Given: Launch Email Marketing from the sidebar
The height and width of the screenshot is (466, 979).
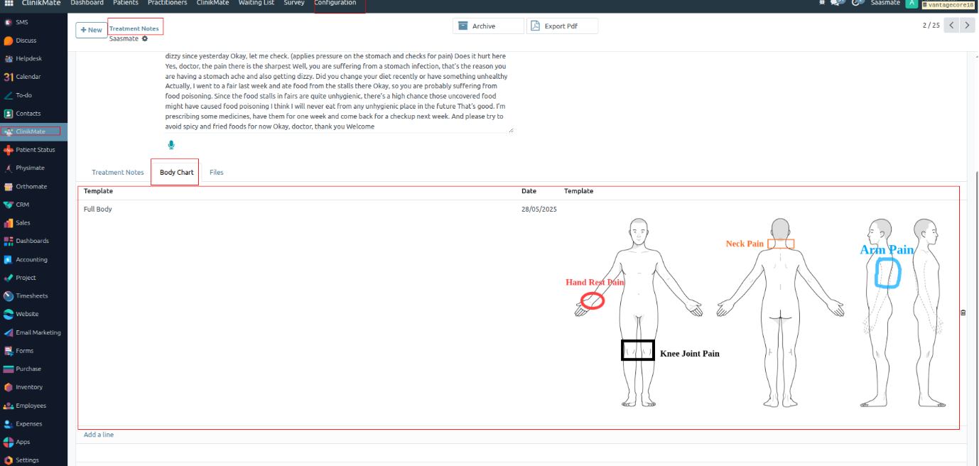Looking at the screenshot, I should (x=38, y=332).
